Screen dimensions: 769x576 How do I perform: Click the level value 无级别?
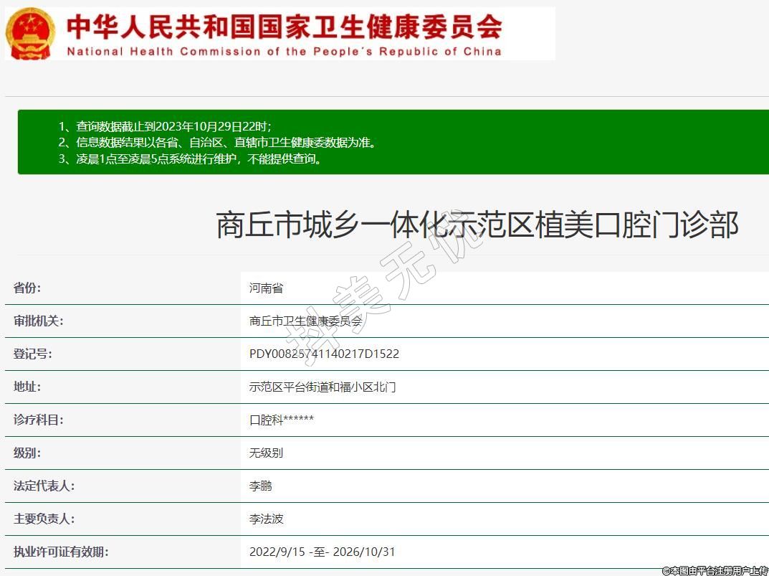coord(266,453)
